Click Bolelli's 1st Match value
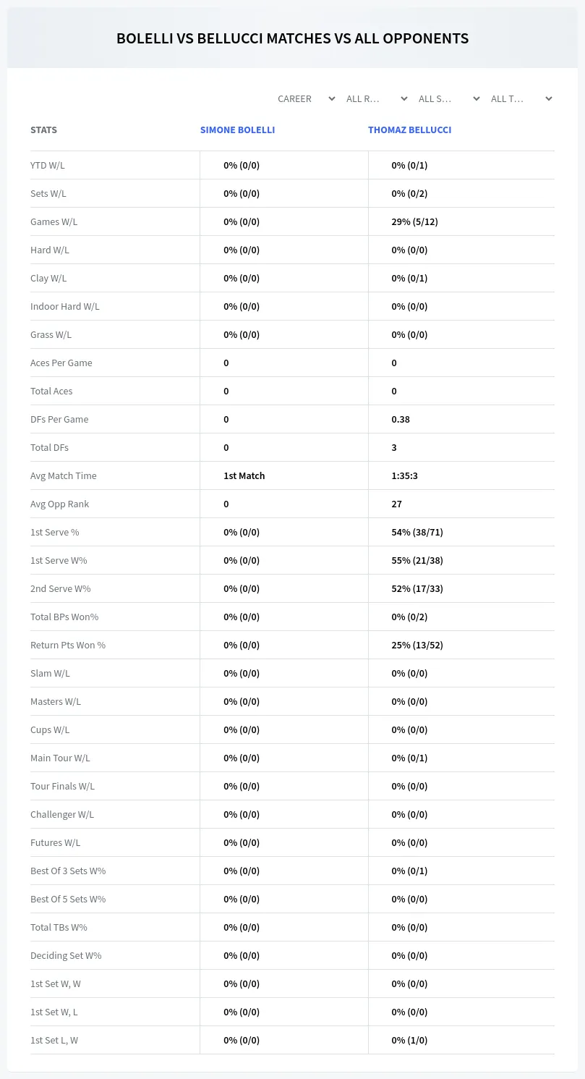The width and height of the screenshot is (585, 1079). pyautogui.click(x=244, y=475)
